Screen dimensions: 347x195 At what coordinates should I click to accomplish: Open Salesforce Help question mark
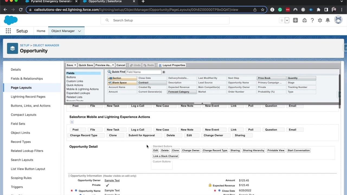[x=312, y=20]
